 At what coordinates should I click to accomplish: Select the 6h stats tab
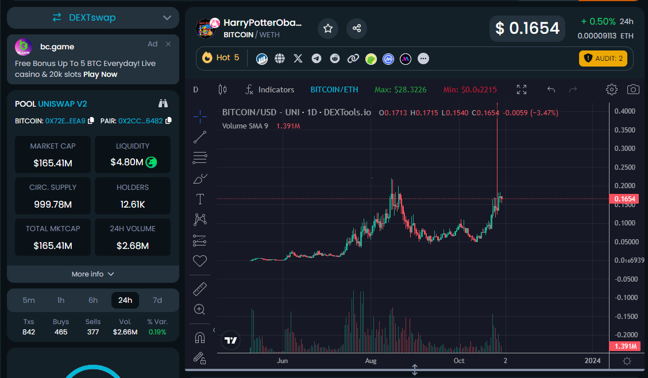coord(93,300)
